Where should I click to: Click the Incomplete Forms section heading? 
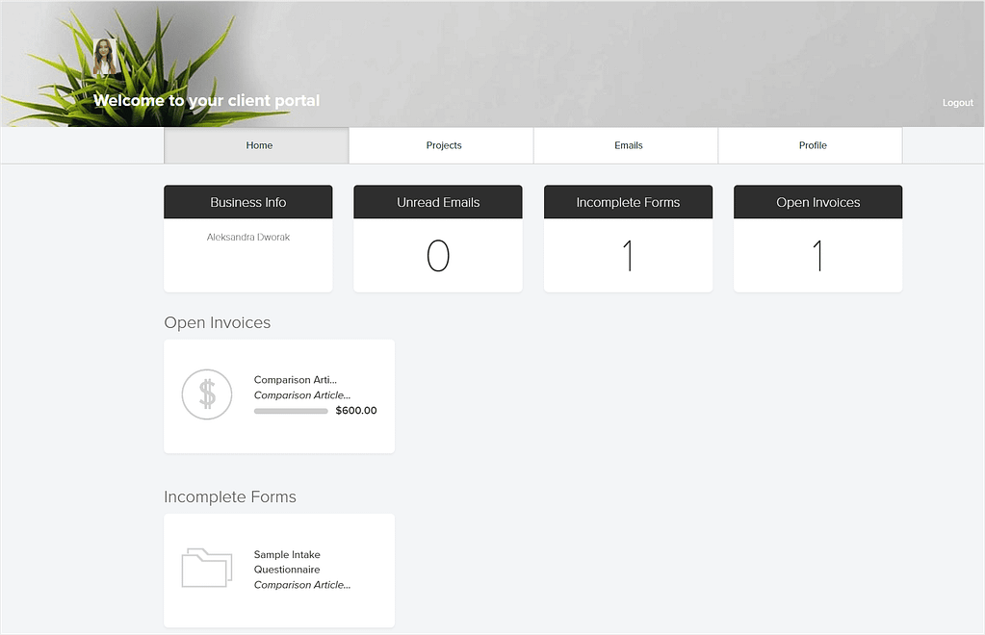click(x=230, y=497)
